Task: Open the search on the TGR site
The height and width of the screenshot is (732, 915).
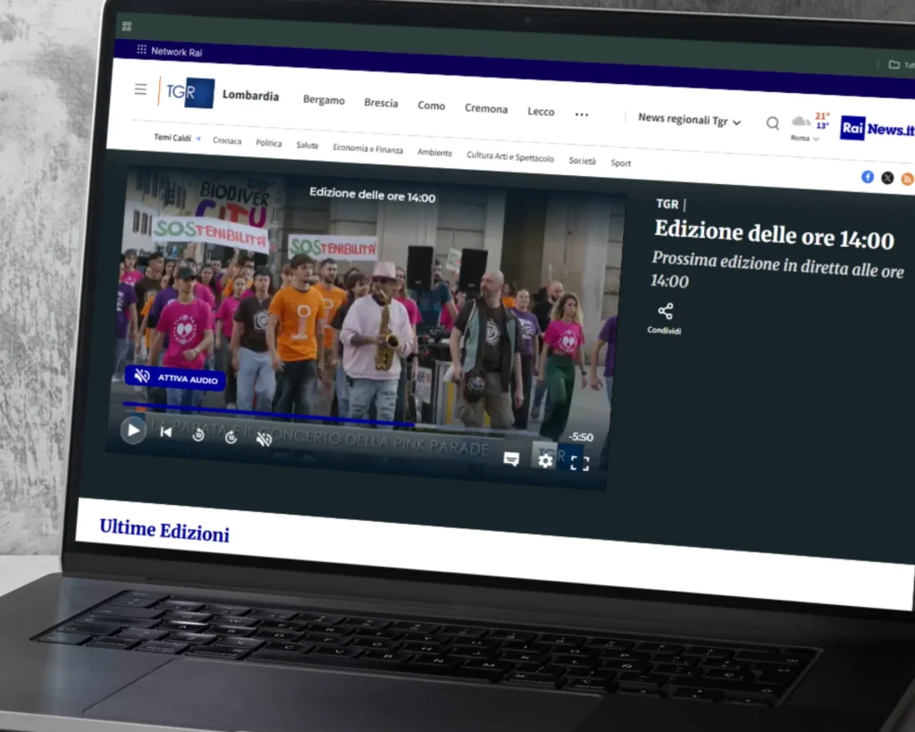Action: point(772,123)
